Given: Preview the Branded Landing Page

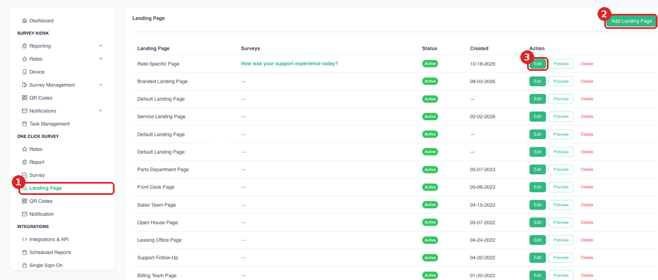Looking at the screenshot, I should (x=561, y=81).
